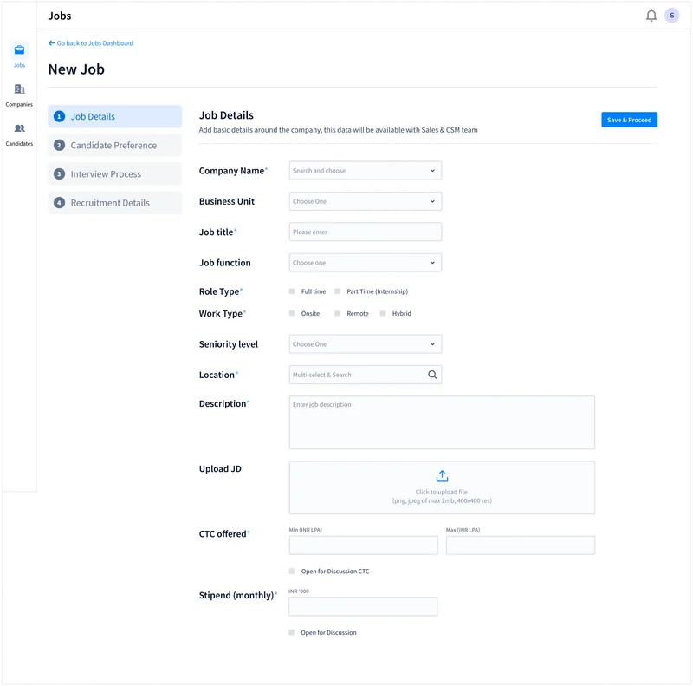Check Part Time (Internship) role type
Viewport: 693px width, 686px height.
[337, 291]
